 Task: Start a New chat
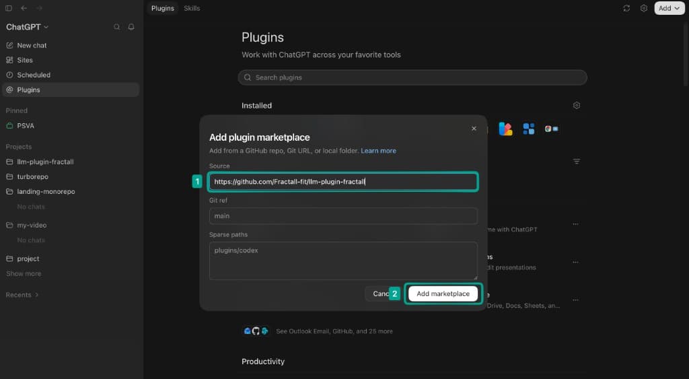point(70,45)
